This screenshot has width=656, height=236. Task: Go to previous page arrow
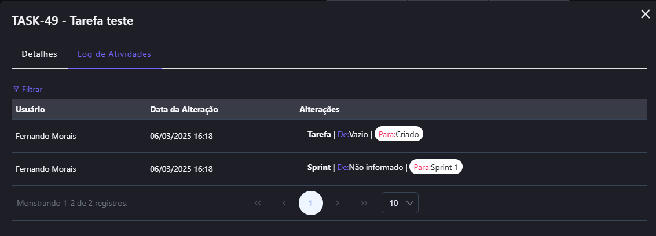[284, 203]
